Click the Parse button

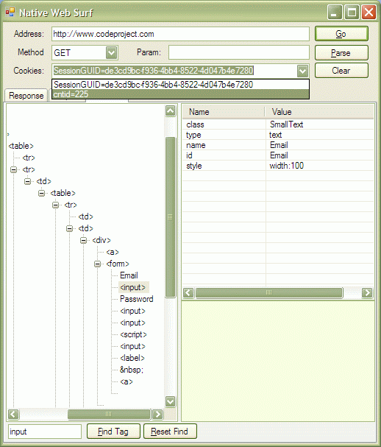[341, 53]
